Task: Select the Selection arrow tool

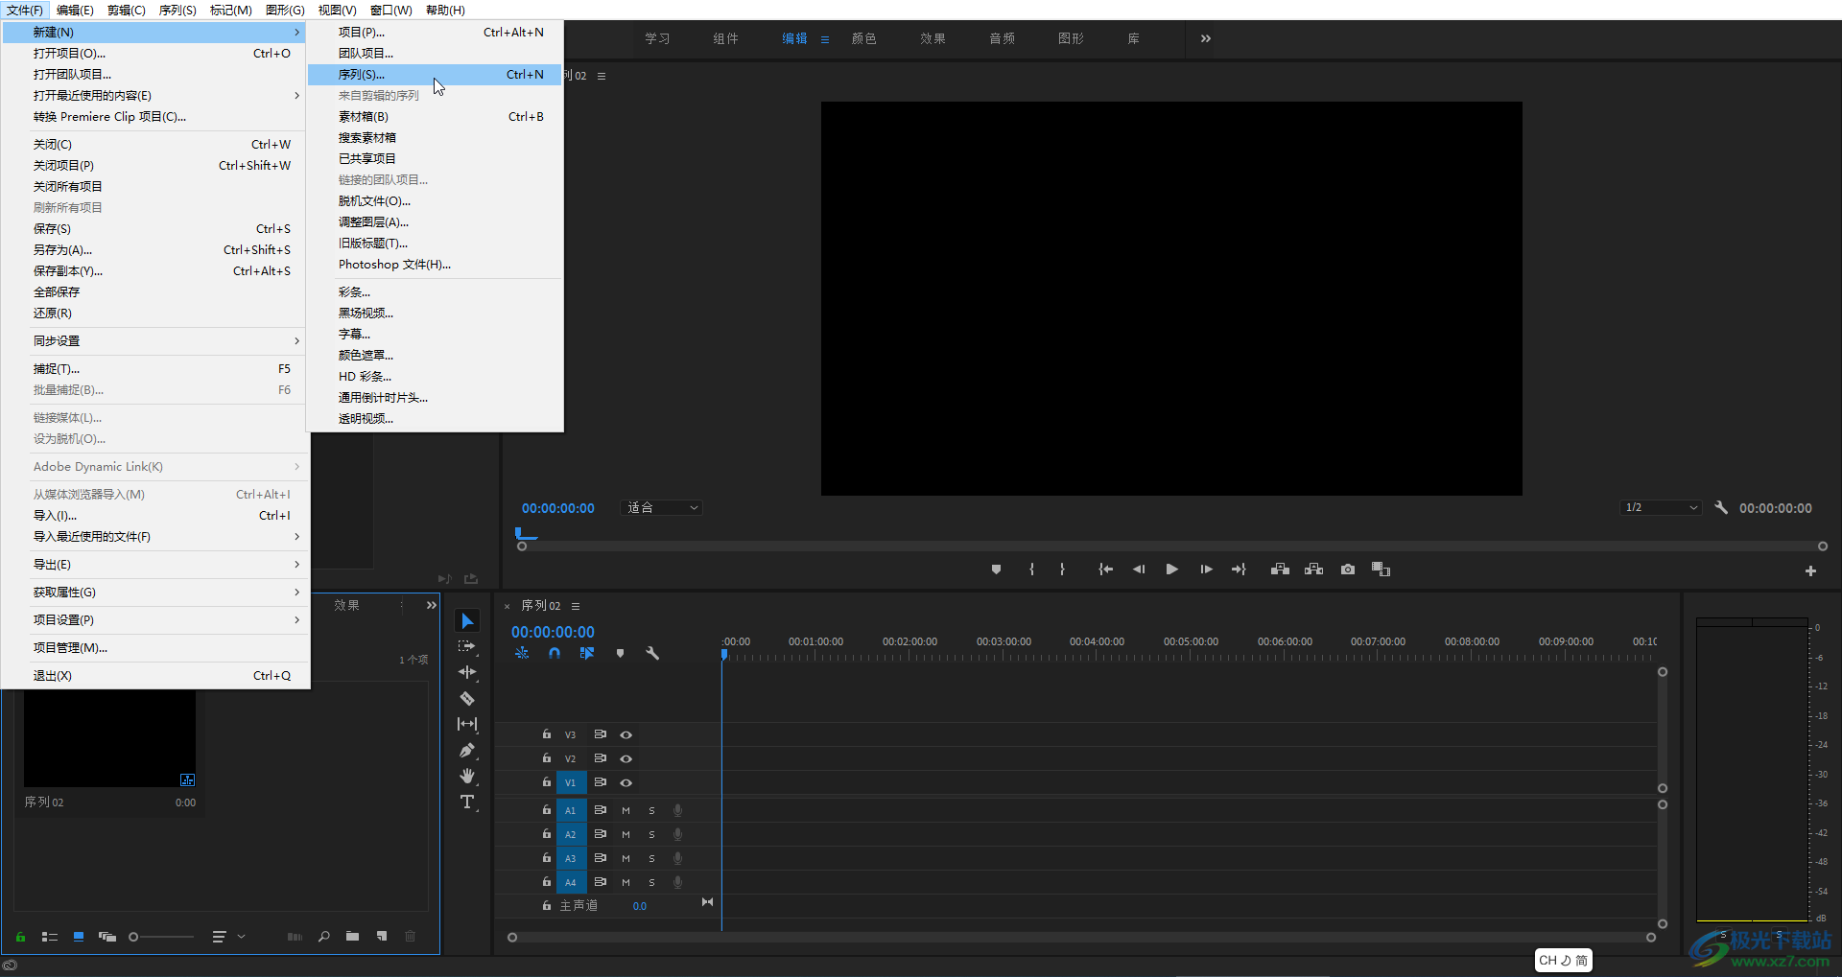Action: [x=467, y=621]
